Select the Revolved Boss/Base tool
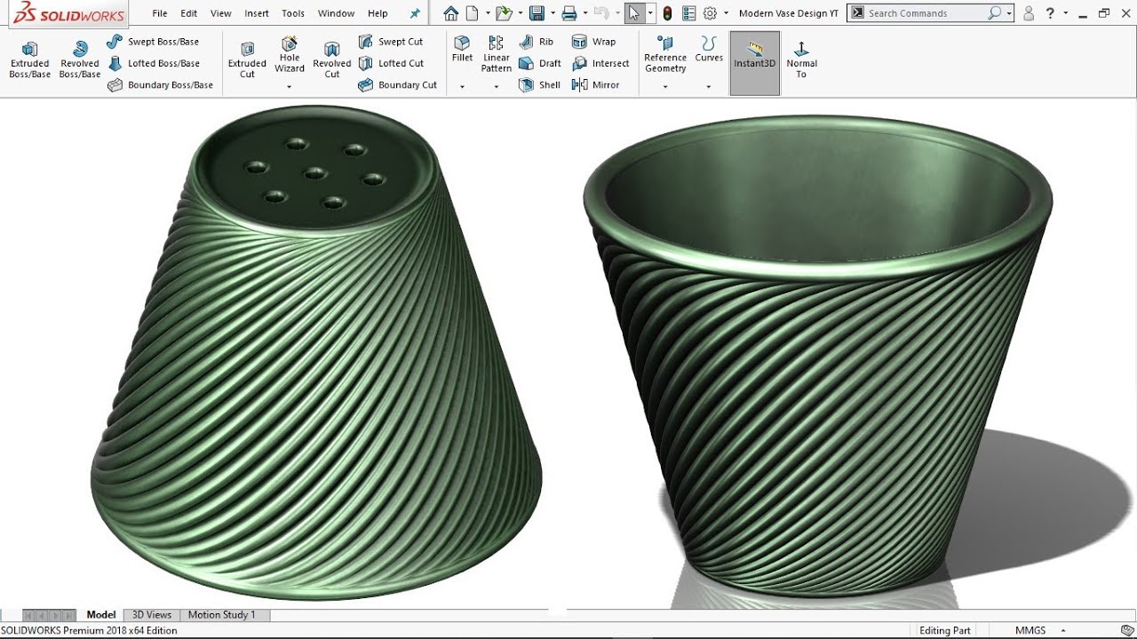The width and height of the screenshot is (1137, 639). point(80,60)
